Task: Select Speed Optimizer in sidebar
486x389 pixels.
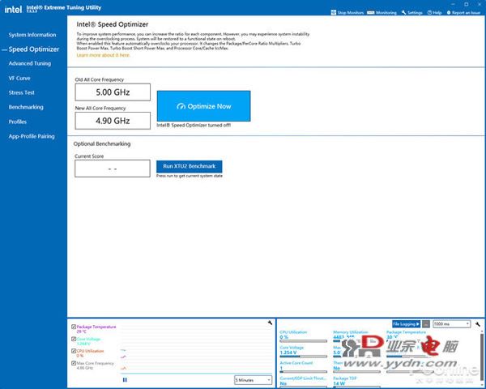Action: click(34, 49)
